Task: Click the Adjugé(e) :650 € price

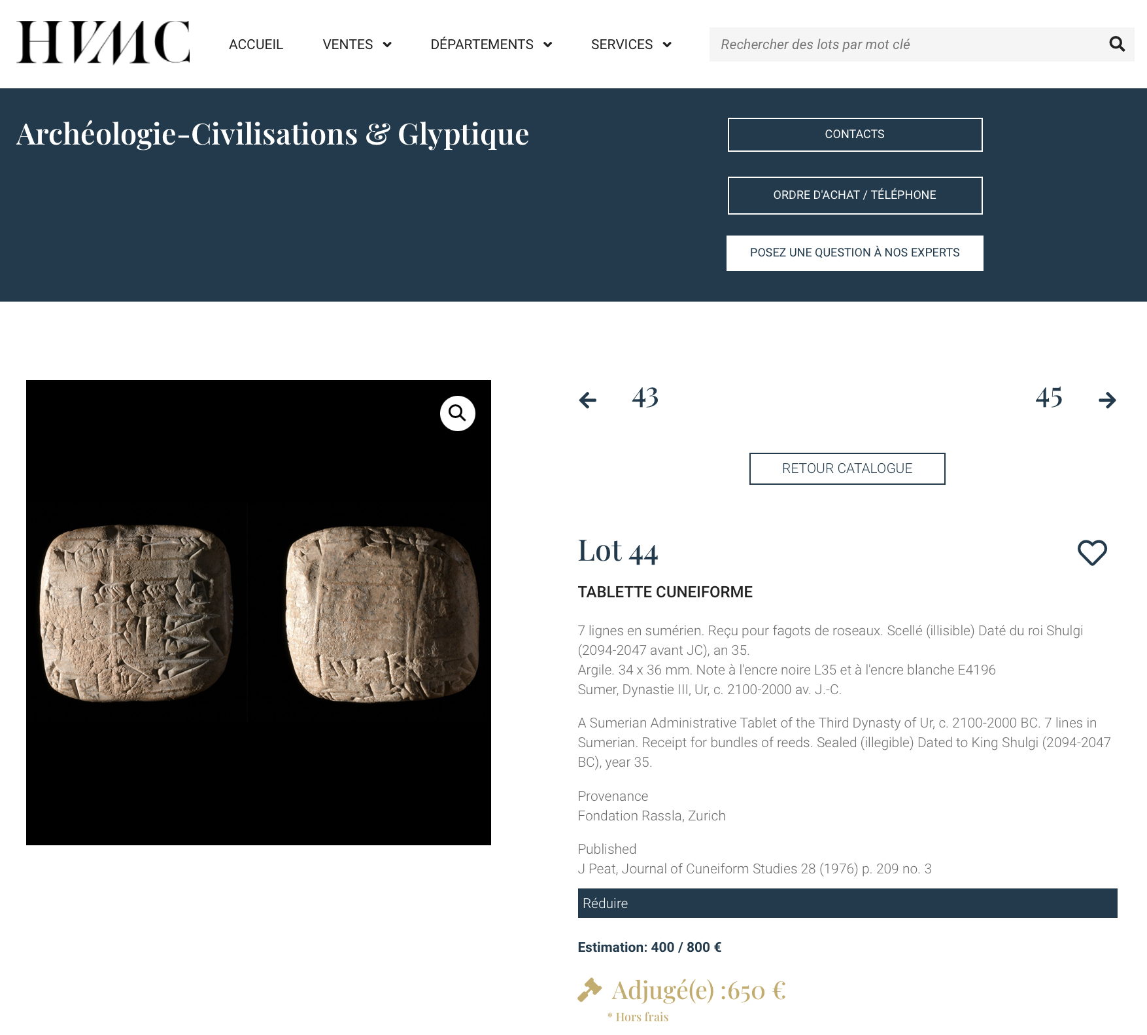Action: 698,991
